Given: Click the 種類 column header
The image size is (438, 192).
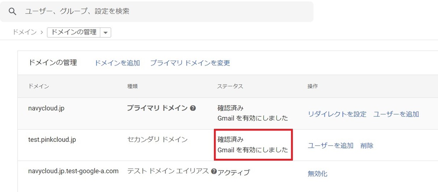Looking at the screenshot, I should coord(133,86).
